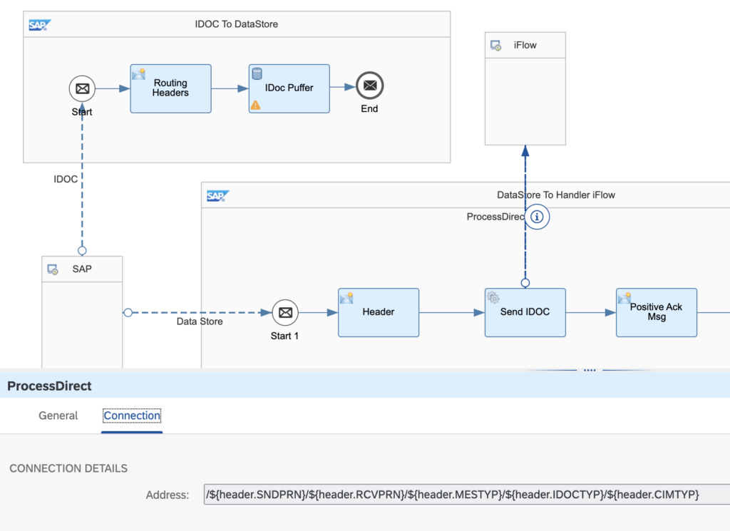The height and width of the screenshot is (531, 730).
Task: Click the ProcessDirect info icon
Action: click(x=538, y=217)
